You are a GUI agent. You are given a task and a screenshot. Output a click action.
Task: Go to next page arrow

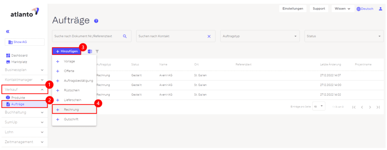[x=370, y=107]
